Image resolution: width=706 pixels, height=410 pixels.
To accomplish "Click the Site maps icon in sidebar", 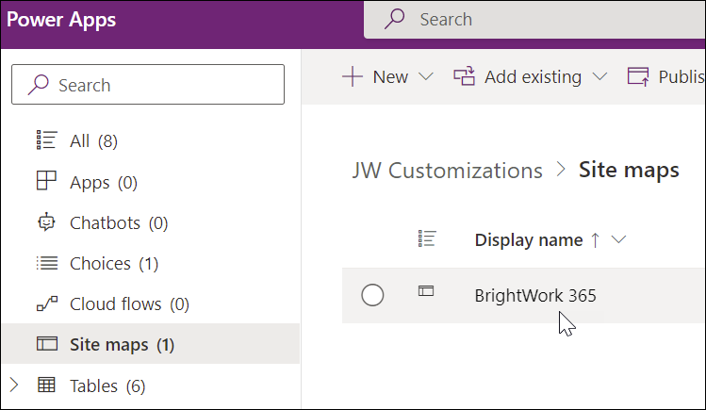I will (x=46, y=345).
